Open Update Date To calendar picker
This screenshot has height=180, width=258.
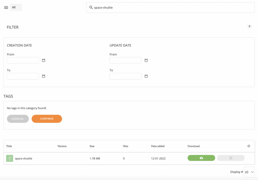click(x=146, y=76)
